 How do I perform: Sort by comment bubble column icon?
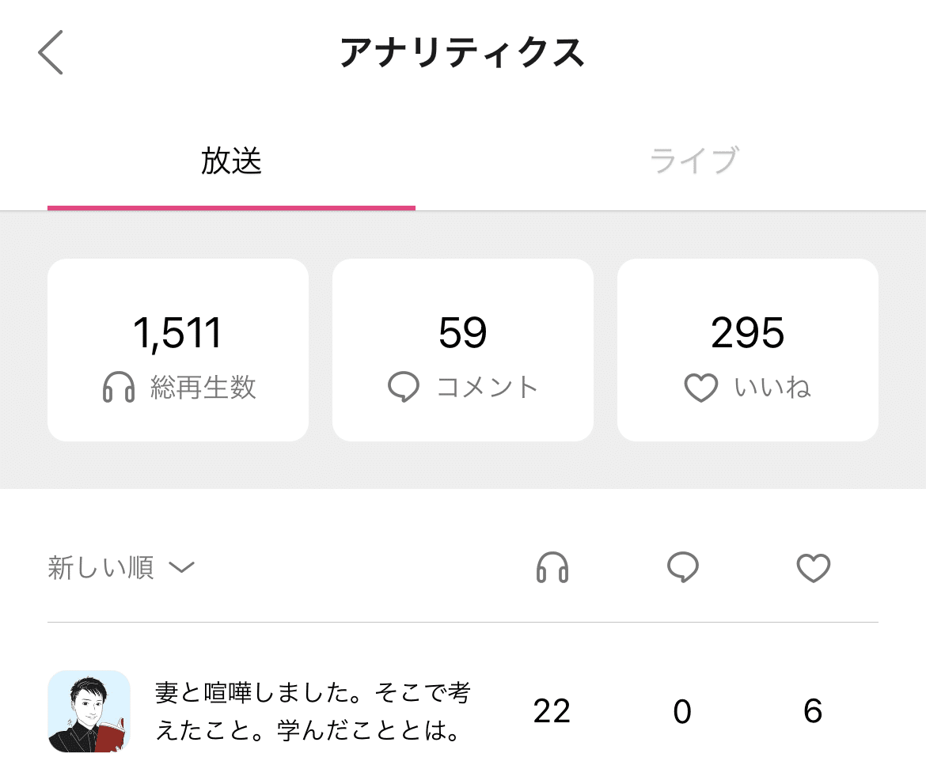[682, 568]
